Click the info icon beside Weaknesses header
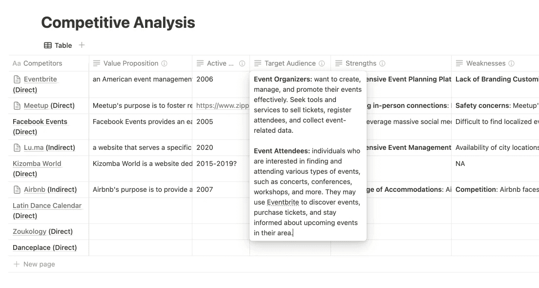 point(512,63)
